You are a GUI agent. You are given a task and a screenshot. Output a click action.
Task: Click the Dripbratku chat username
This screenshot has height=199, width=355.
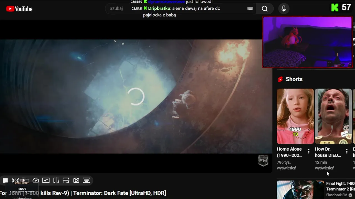[159, 8]
